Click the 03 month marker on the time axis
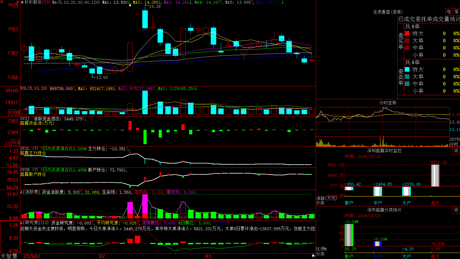 (x=208, y=256)
